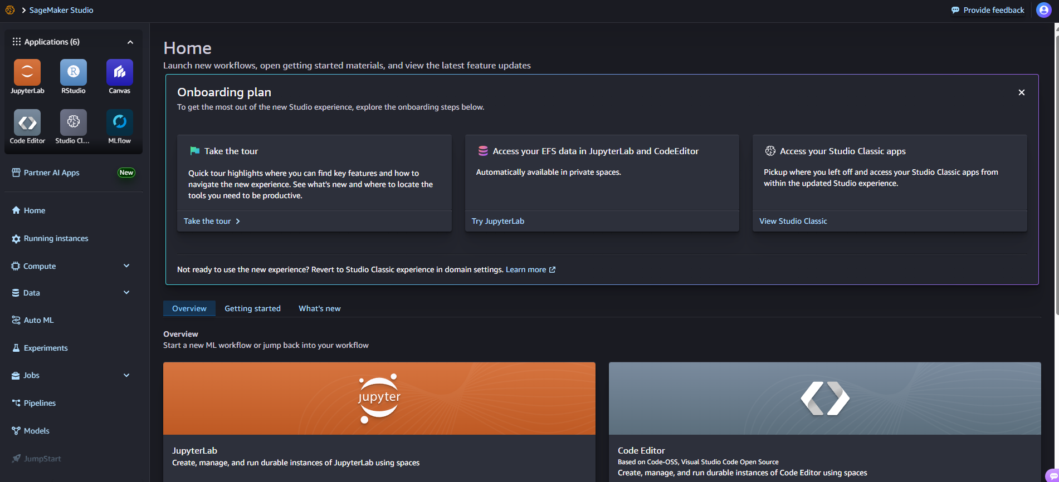Screen dimensions: 1059x482
Task: Close the Onboarding plan panel
Action: 1022,92
